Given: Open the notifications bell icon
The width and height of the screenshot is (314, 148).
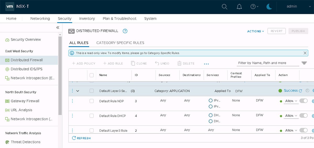Looking at the screenshot, I should coord(239,7).
